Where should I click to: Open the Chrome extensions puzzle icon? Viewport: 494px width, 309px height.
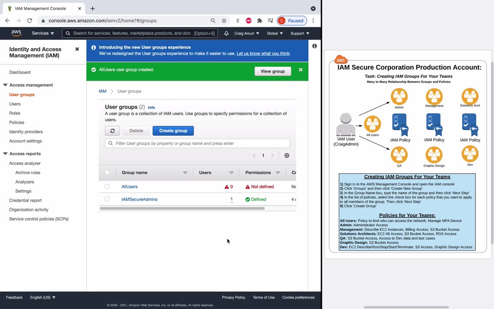[259, 21]
